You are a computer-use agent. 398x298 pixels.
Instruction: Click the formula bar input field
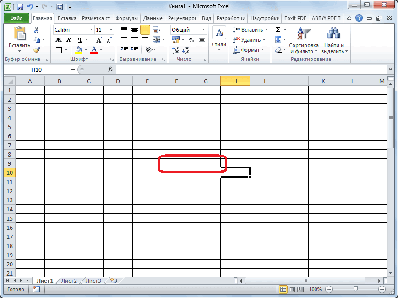point(251,70)
